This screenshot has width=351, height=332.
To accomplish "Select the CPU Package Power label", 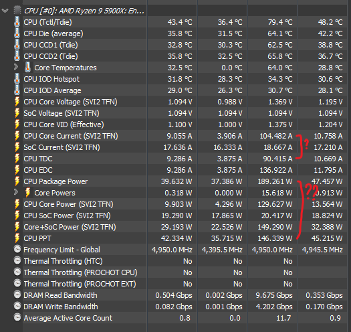I will coord(55,181).
